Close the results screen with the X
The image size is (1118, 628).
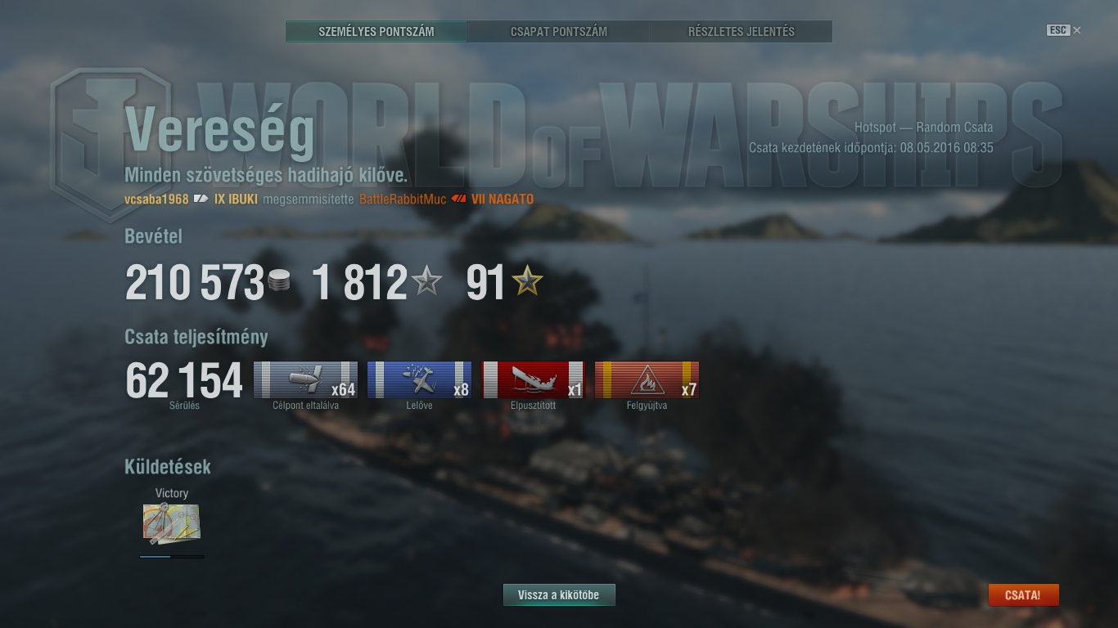pyautogui.click(x=1077, y=30)
